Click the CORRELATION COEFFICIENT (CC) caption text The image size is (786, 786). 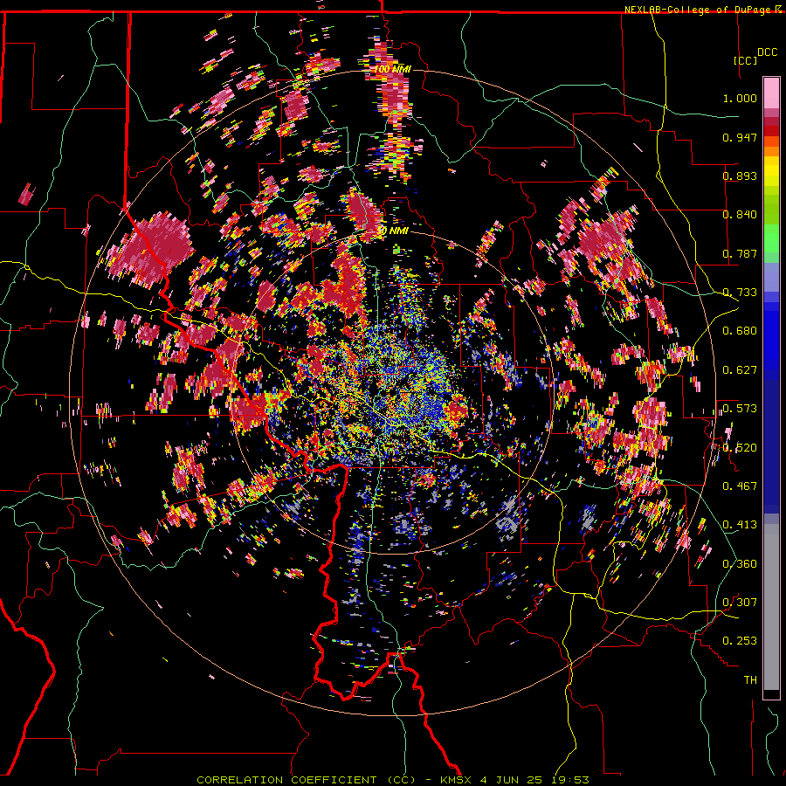point(307,780)
